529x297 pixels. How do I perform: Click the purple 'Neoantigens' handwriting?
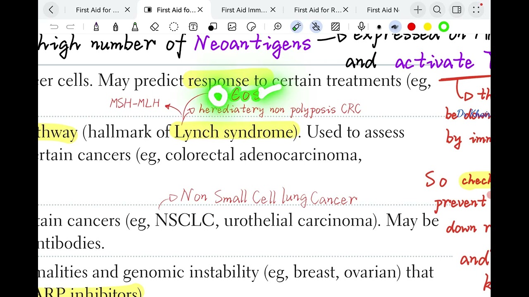(253, 44)
